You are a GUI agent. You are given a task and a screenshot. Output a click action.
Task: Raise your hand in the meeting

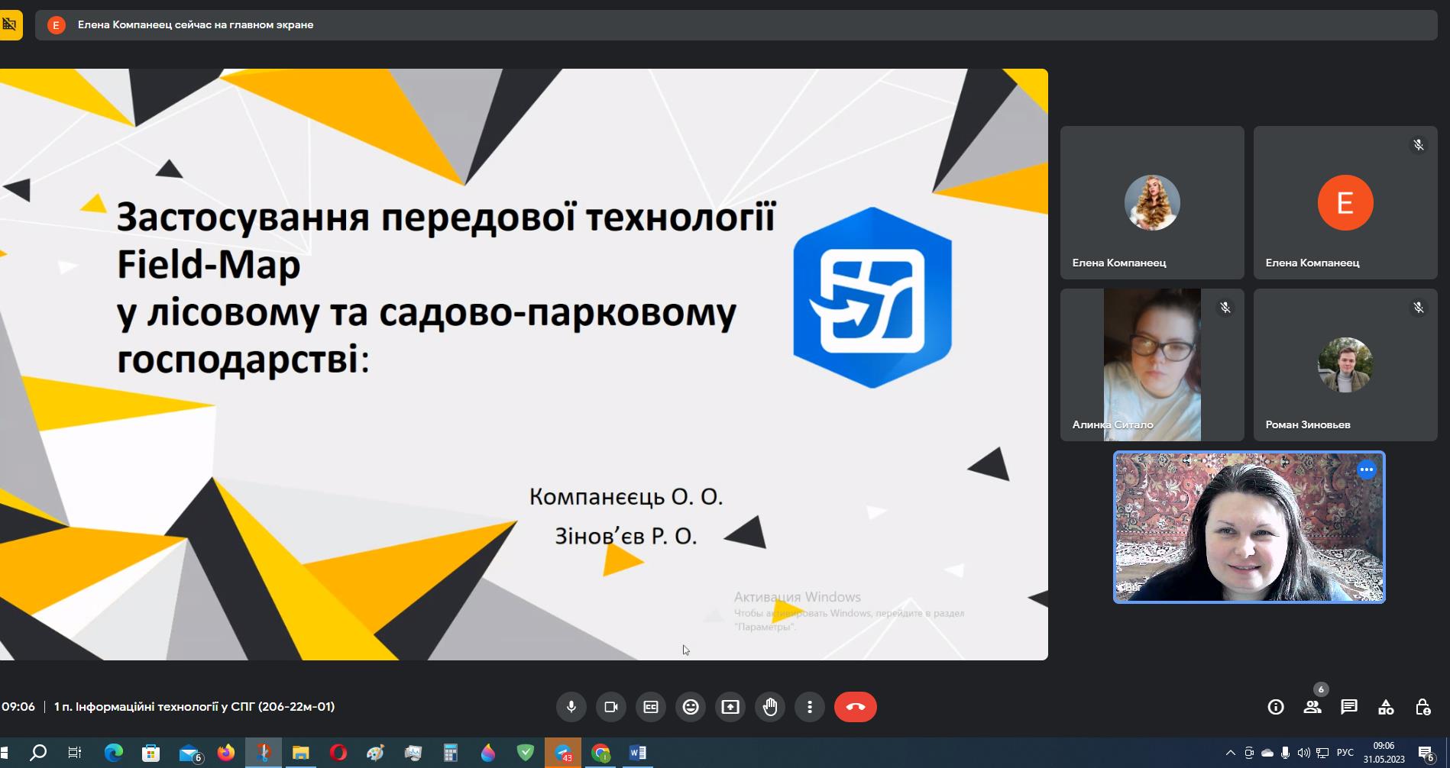click(770, 707)
